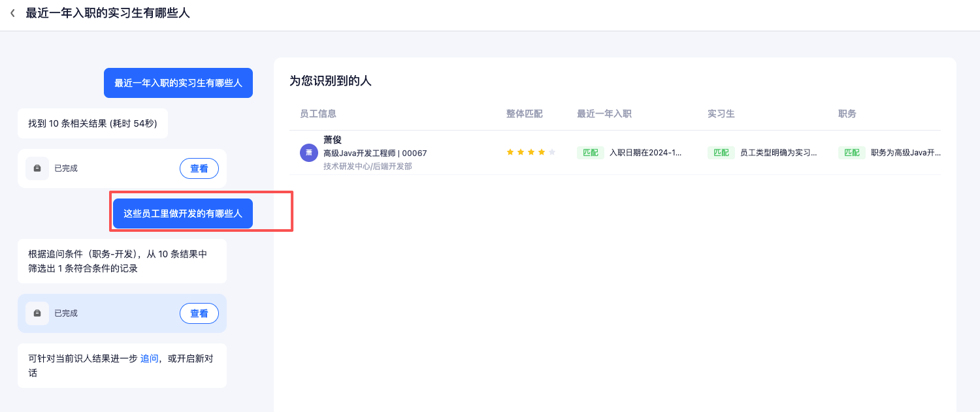The width and height of the screenshot is (980, 412).
Task: Click the 这些员工里做开发的有哪些人 message bubble
Action: [x=182, y=214]
